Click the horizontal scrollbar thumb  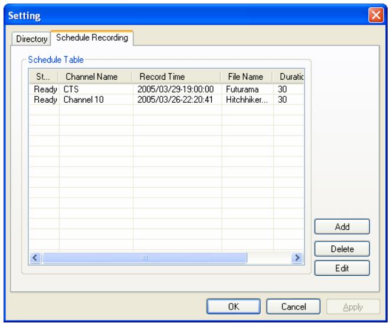145,257
